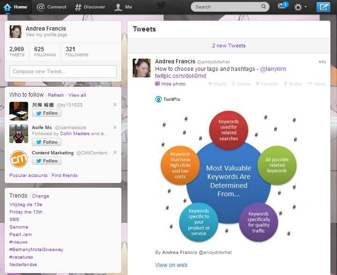Image resolution: width=337 pixels, height=275 pixels.
Task: Open Aoife Mc avatar thumbnail
Action: tap(19, 134)
